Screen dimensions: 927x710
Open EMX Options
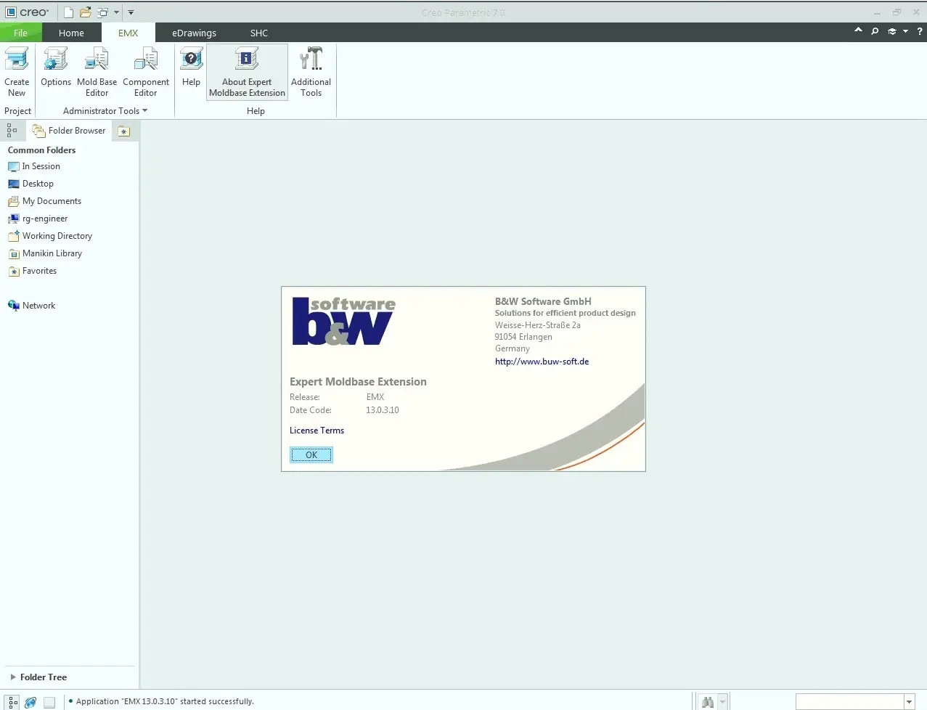[x=56, y=68]
